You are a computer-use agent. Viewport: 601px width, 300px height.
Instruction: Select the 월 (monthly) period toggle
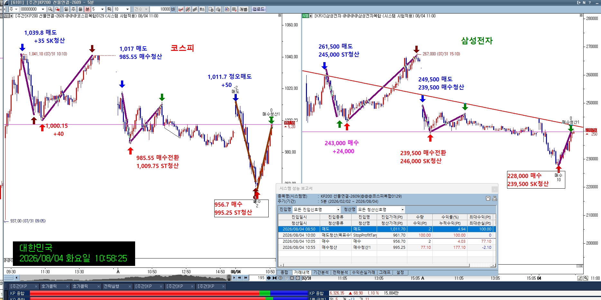tap(80, 9)
